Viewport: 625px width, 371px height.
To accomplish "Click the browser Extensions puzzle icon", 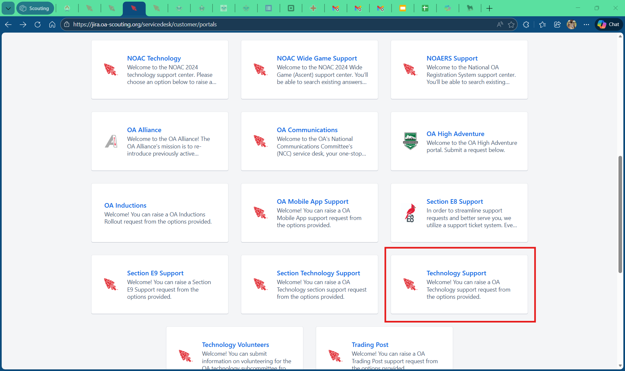I will click(526, 24).
